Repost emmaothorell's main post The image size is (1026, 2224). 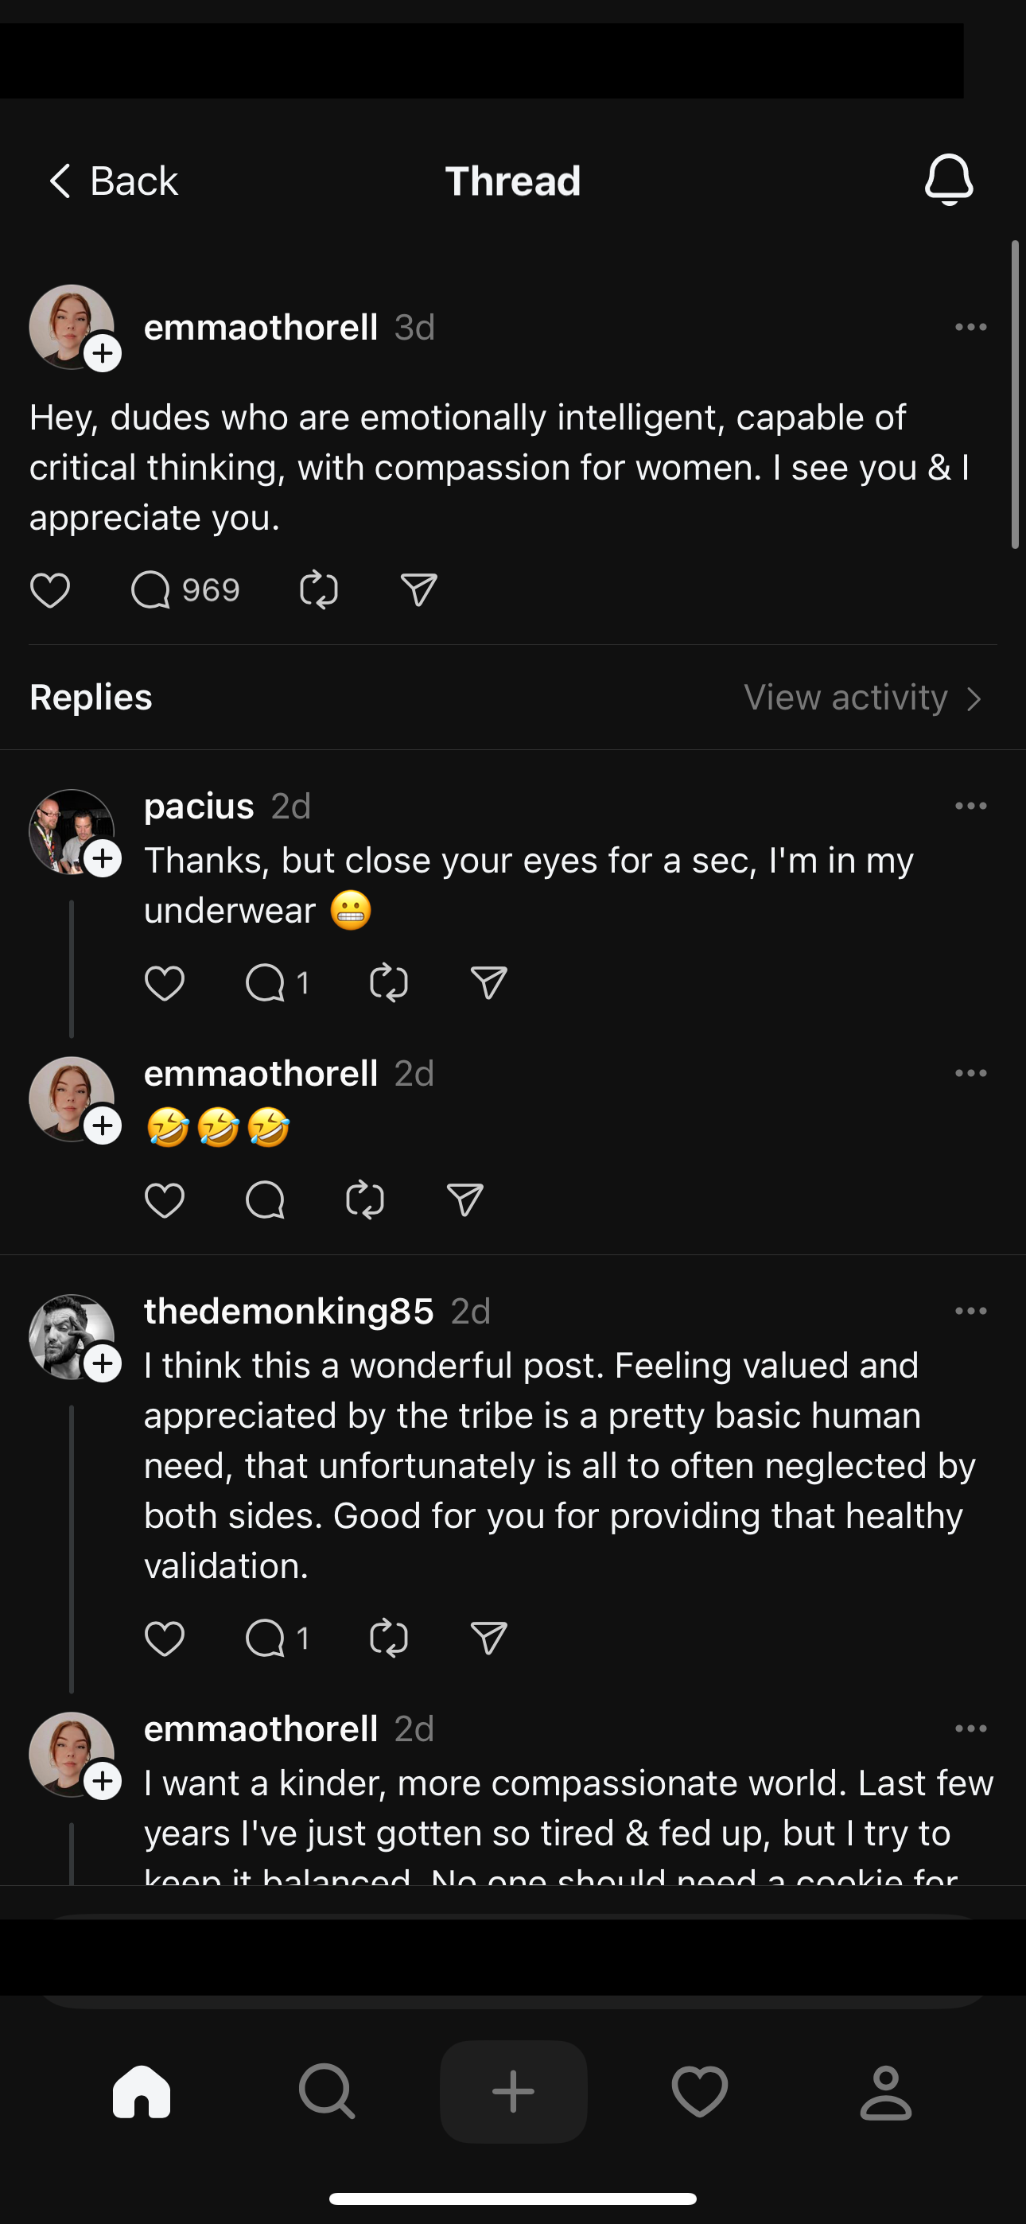(x=319, y=590)
